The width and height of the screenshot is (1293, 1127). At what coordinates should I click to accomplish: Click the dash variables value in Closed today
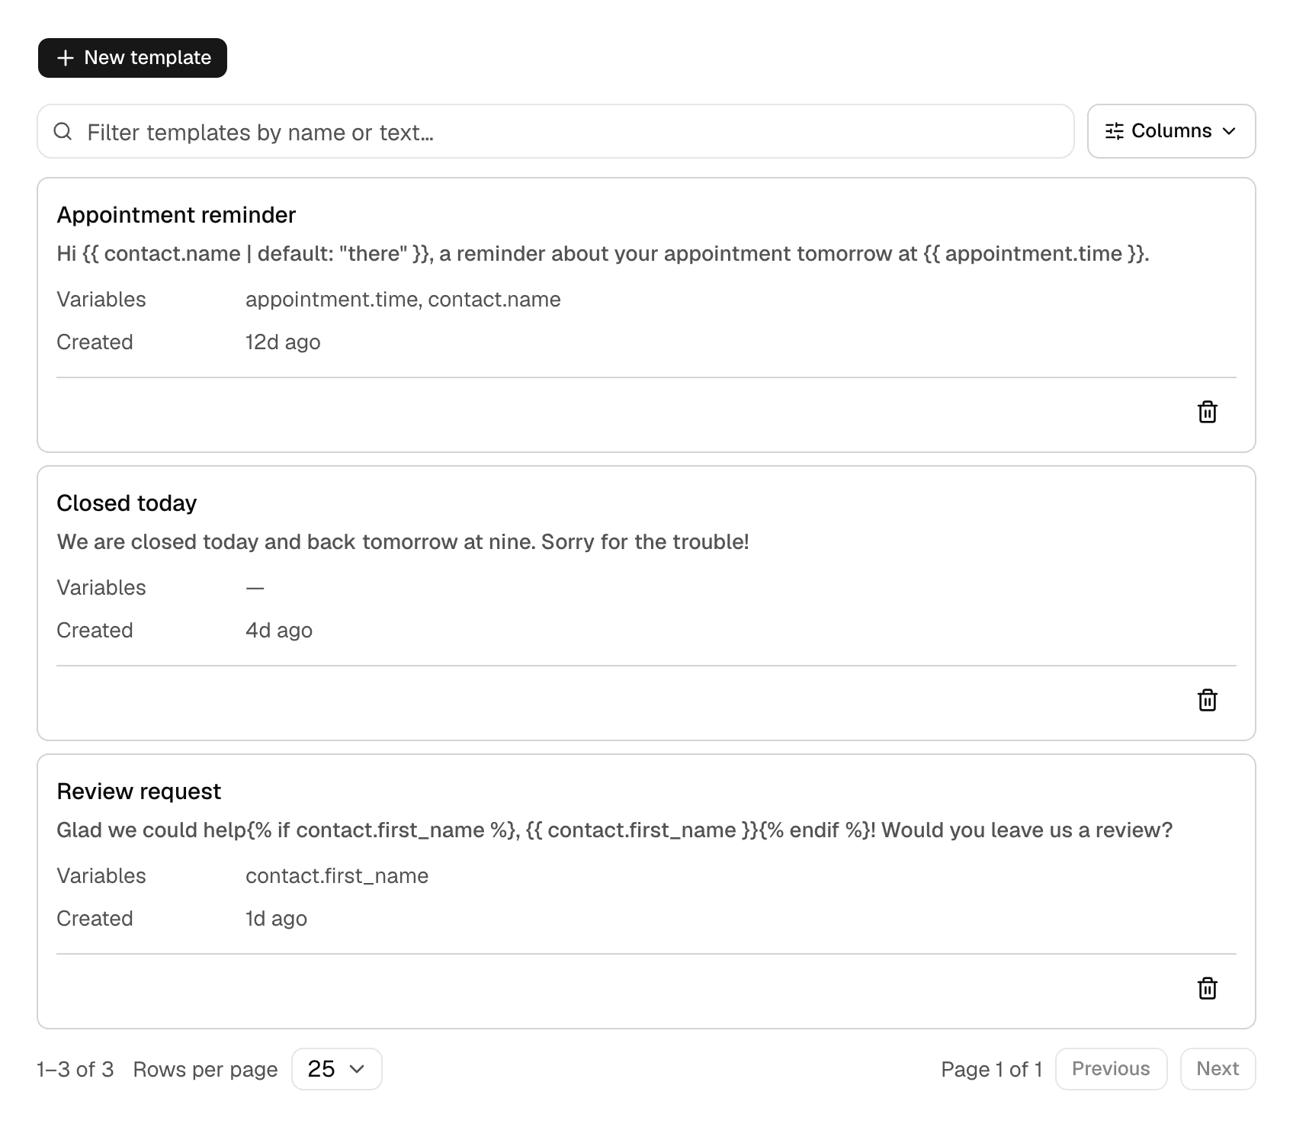point(255,588)
